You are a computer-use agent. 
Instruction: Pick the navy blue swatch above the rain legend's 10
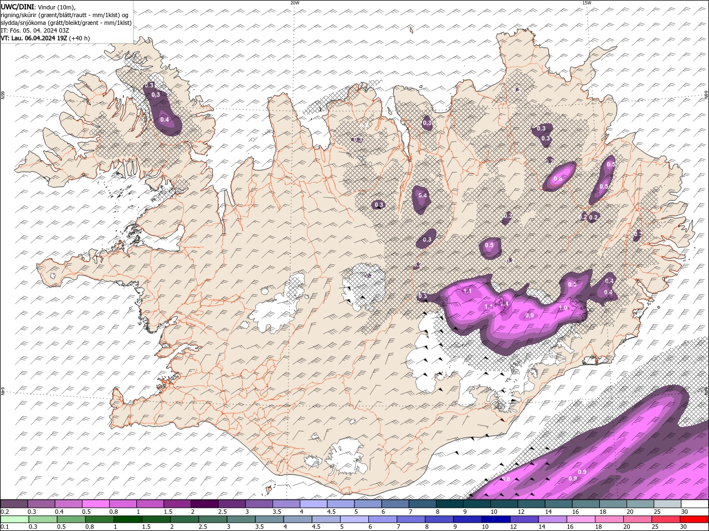click(496, 519)
